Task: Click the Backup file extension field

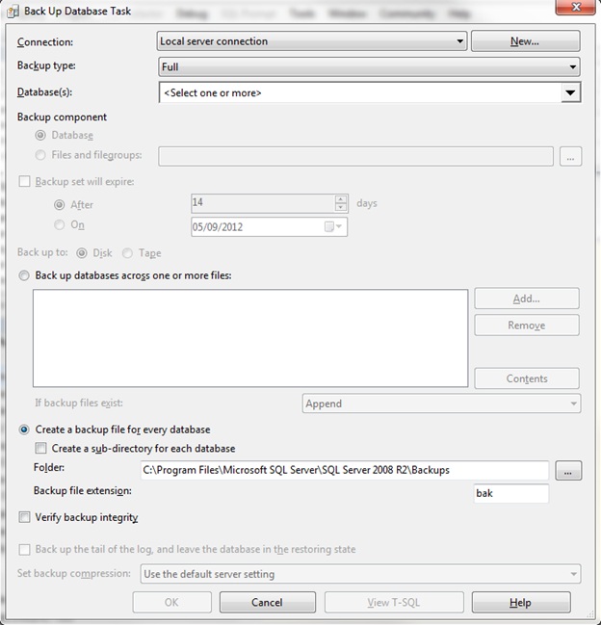Action: click(x=510, y=493)
